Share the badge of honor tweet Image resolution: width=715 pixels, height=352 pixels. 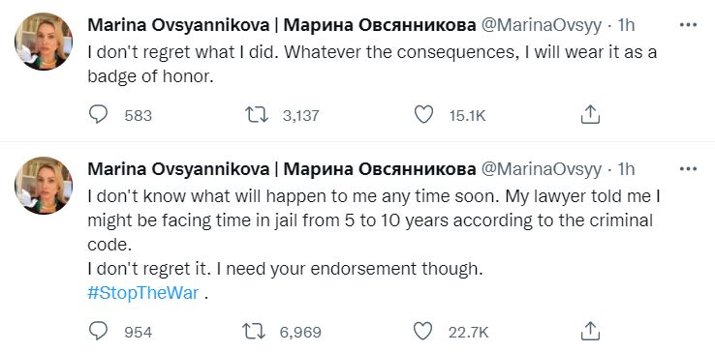pyautogui.click(x=590, y=114)
